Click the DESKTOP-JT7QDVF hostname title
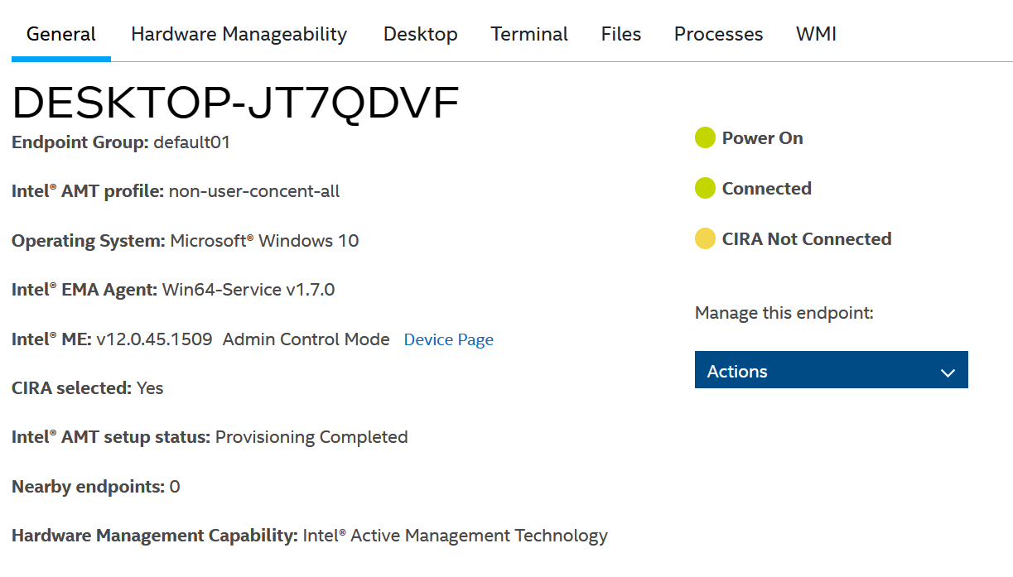The height and width of the screenshot is (577, 1013). [x=234, y=101]
